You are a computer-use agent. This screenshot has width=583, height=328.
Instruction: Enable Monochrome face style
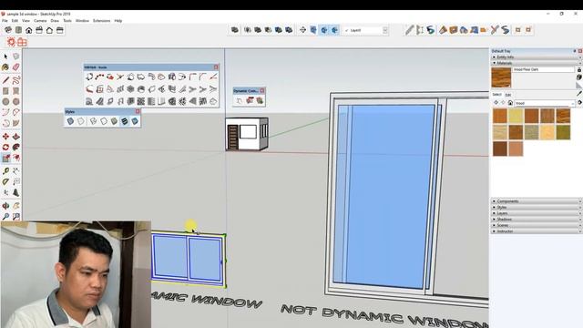(135, 121)
